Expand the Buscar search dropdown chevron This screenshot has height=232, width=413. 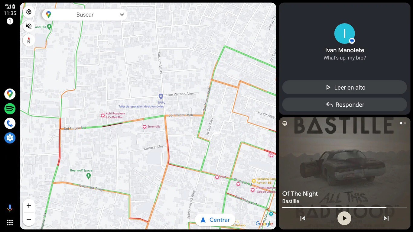(x=122, y=14)
